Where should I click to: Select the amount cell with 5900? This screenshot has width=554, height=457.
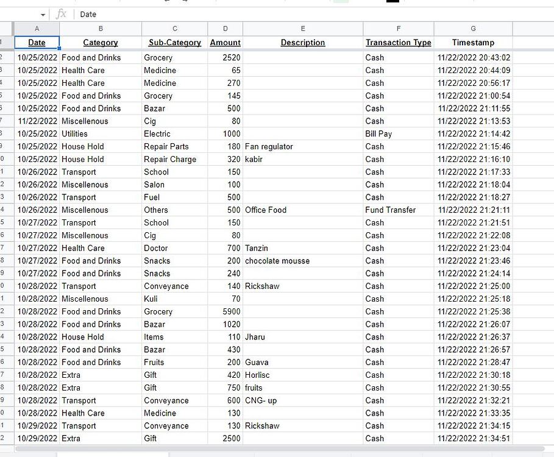[225, 312]
